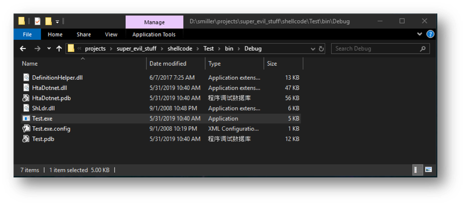Switch to large icons view layout
The image size is (465, 205).
tap(428, 170)
